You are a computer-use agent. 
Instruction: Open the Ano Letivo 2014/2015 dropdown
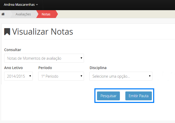click(18, 76)
